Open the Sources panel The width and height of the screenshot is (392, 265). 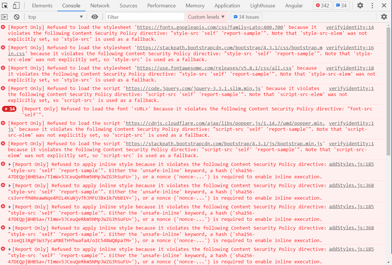(128, 5)
